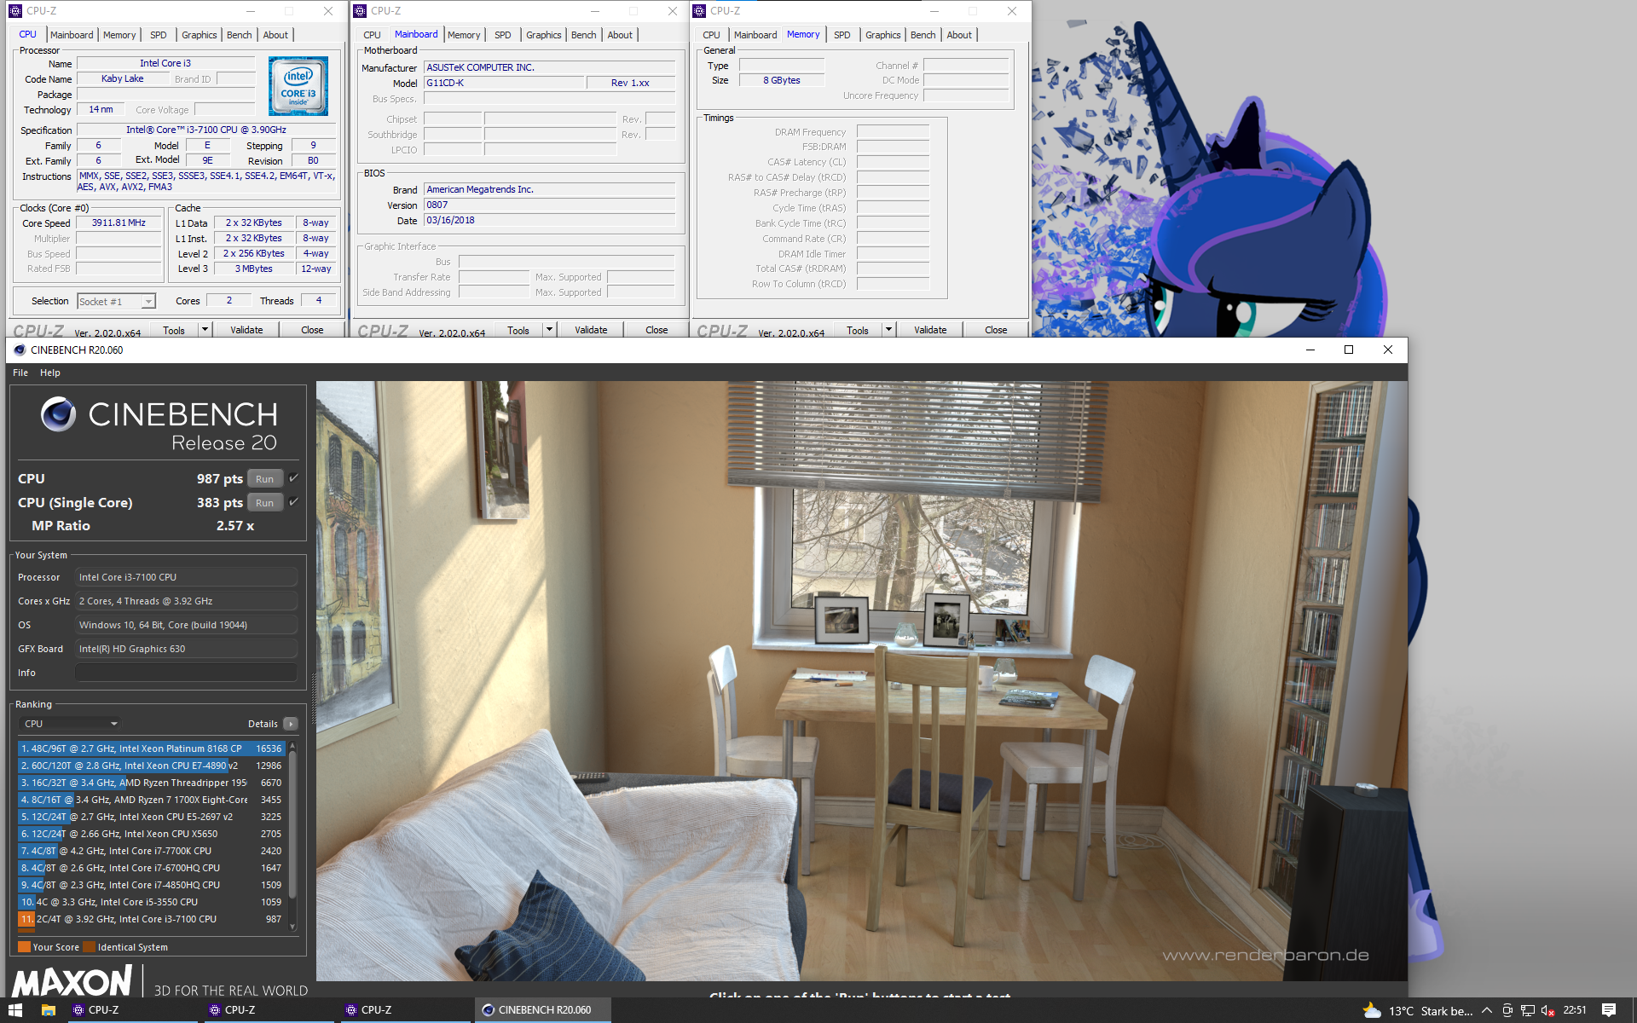
Task: Click the Intel Core i3 logo badge
Action: point(298,86)
